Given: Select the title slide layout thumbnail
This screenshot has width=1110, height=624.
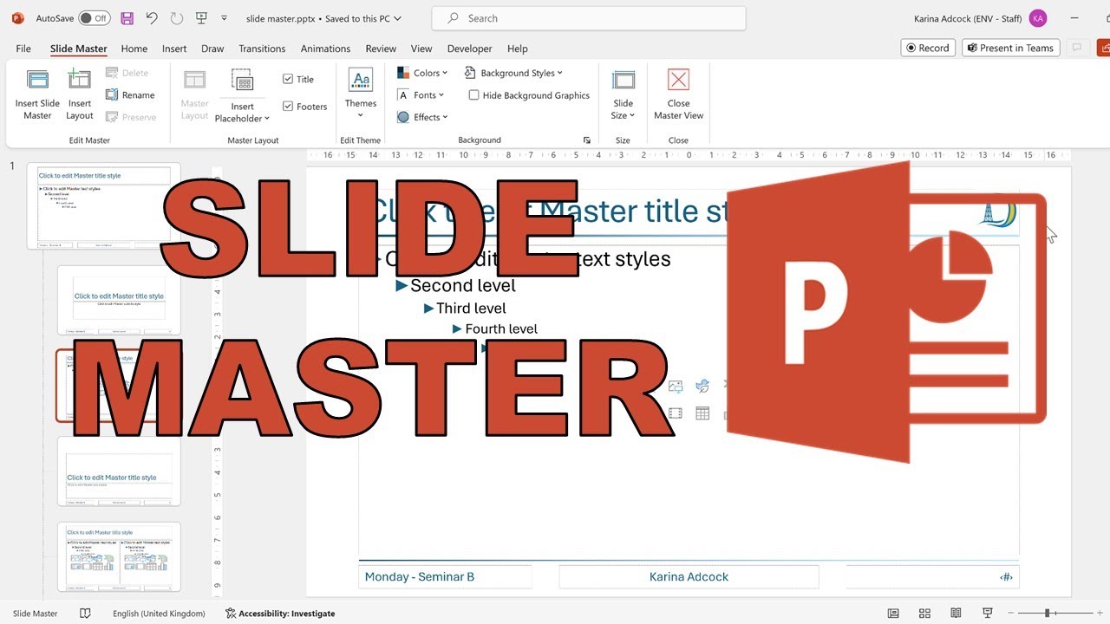Looking at the screenshot, I should tap(119, 300).
